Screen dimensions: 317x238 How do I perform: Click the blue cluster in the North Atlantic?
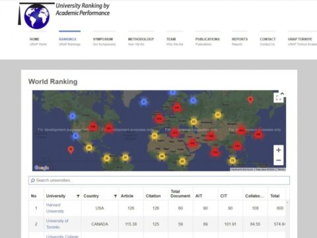[x=144, y=102]
